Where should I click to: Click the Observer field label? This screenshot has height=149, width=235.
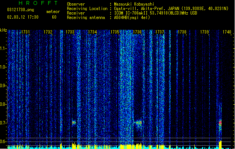click(x=76, y=4)
